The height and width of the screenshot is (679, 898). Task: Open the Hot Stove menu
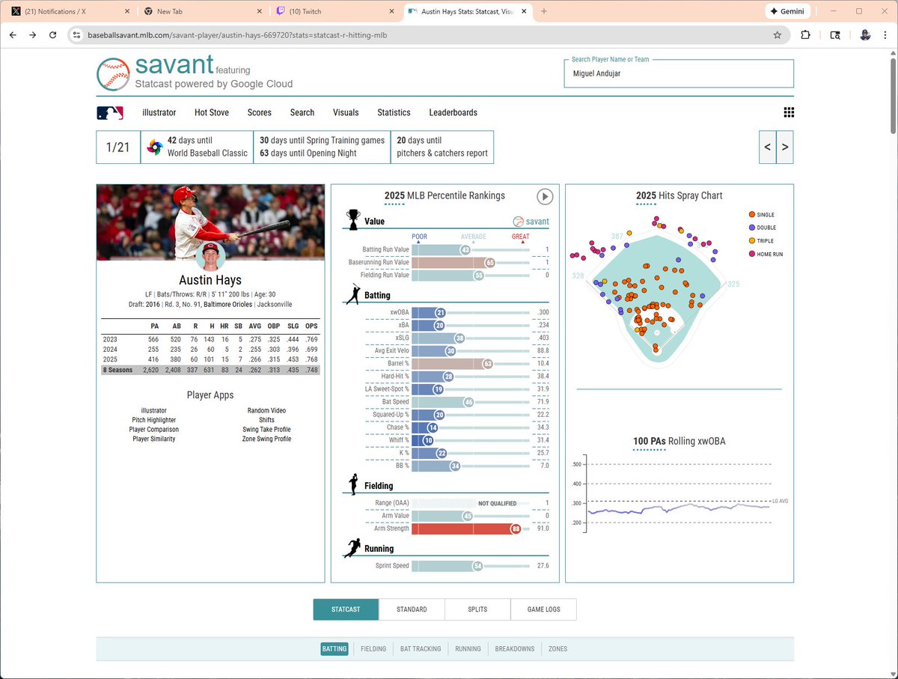point(212,113)
